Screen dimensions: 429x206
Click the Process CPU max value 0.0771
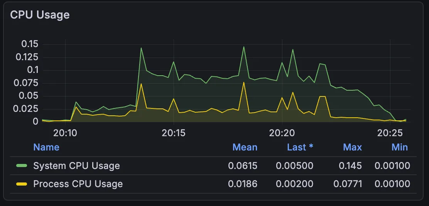(x=349, y=184)
